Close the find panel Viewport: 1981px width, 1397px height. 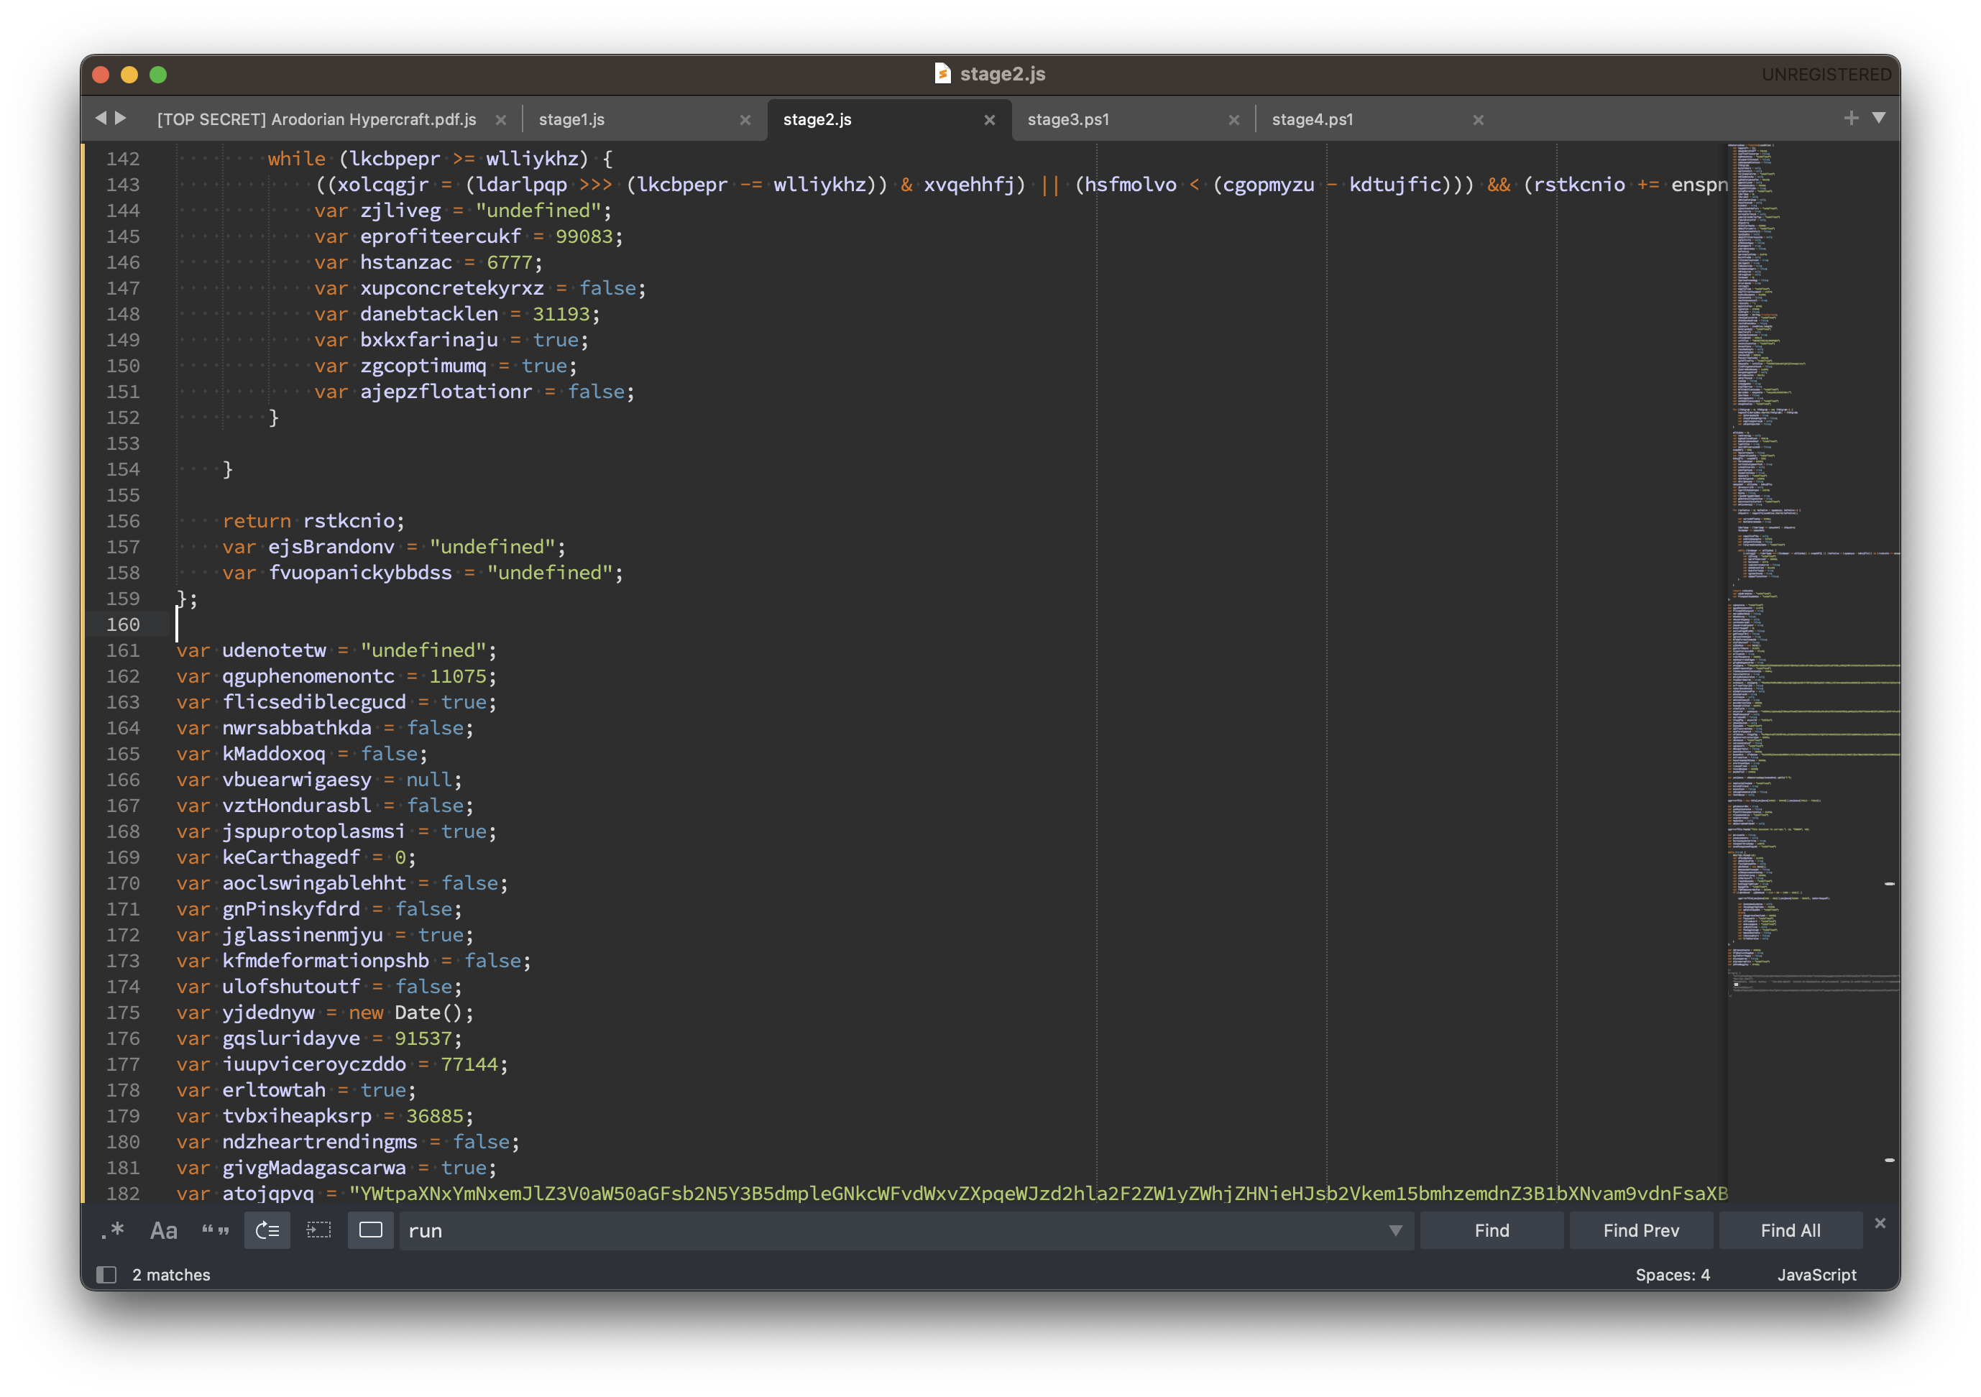pos(1880,1223)
